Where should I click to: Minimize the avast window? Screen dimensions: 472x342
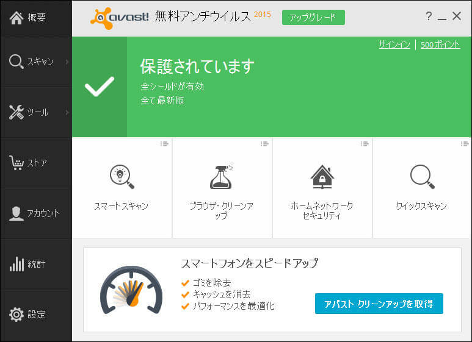click(442, 19)
